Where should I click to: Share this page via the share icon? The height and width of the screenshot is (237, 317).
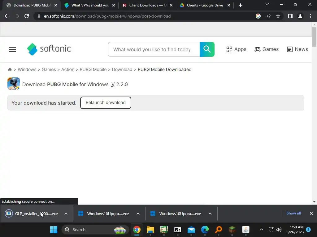click(268, 16)
